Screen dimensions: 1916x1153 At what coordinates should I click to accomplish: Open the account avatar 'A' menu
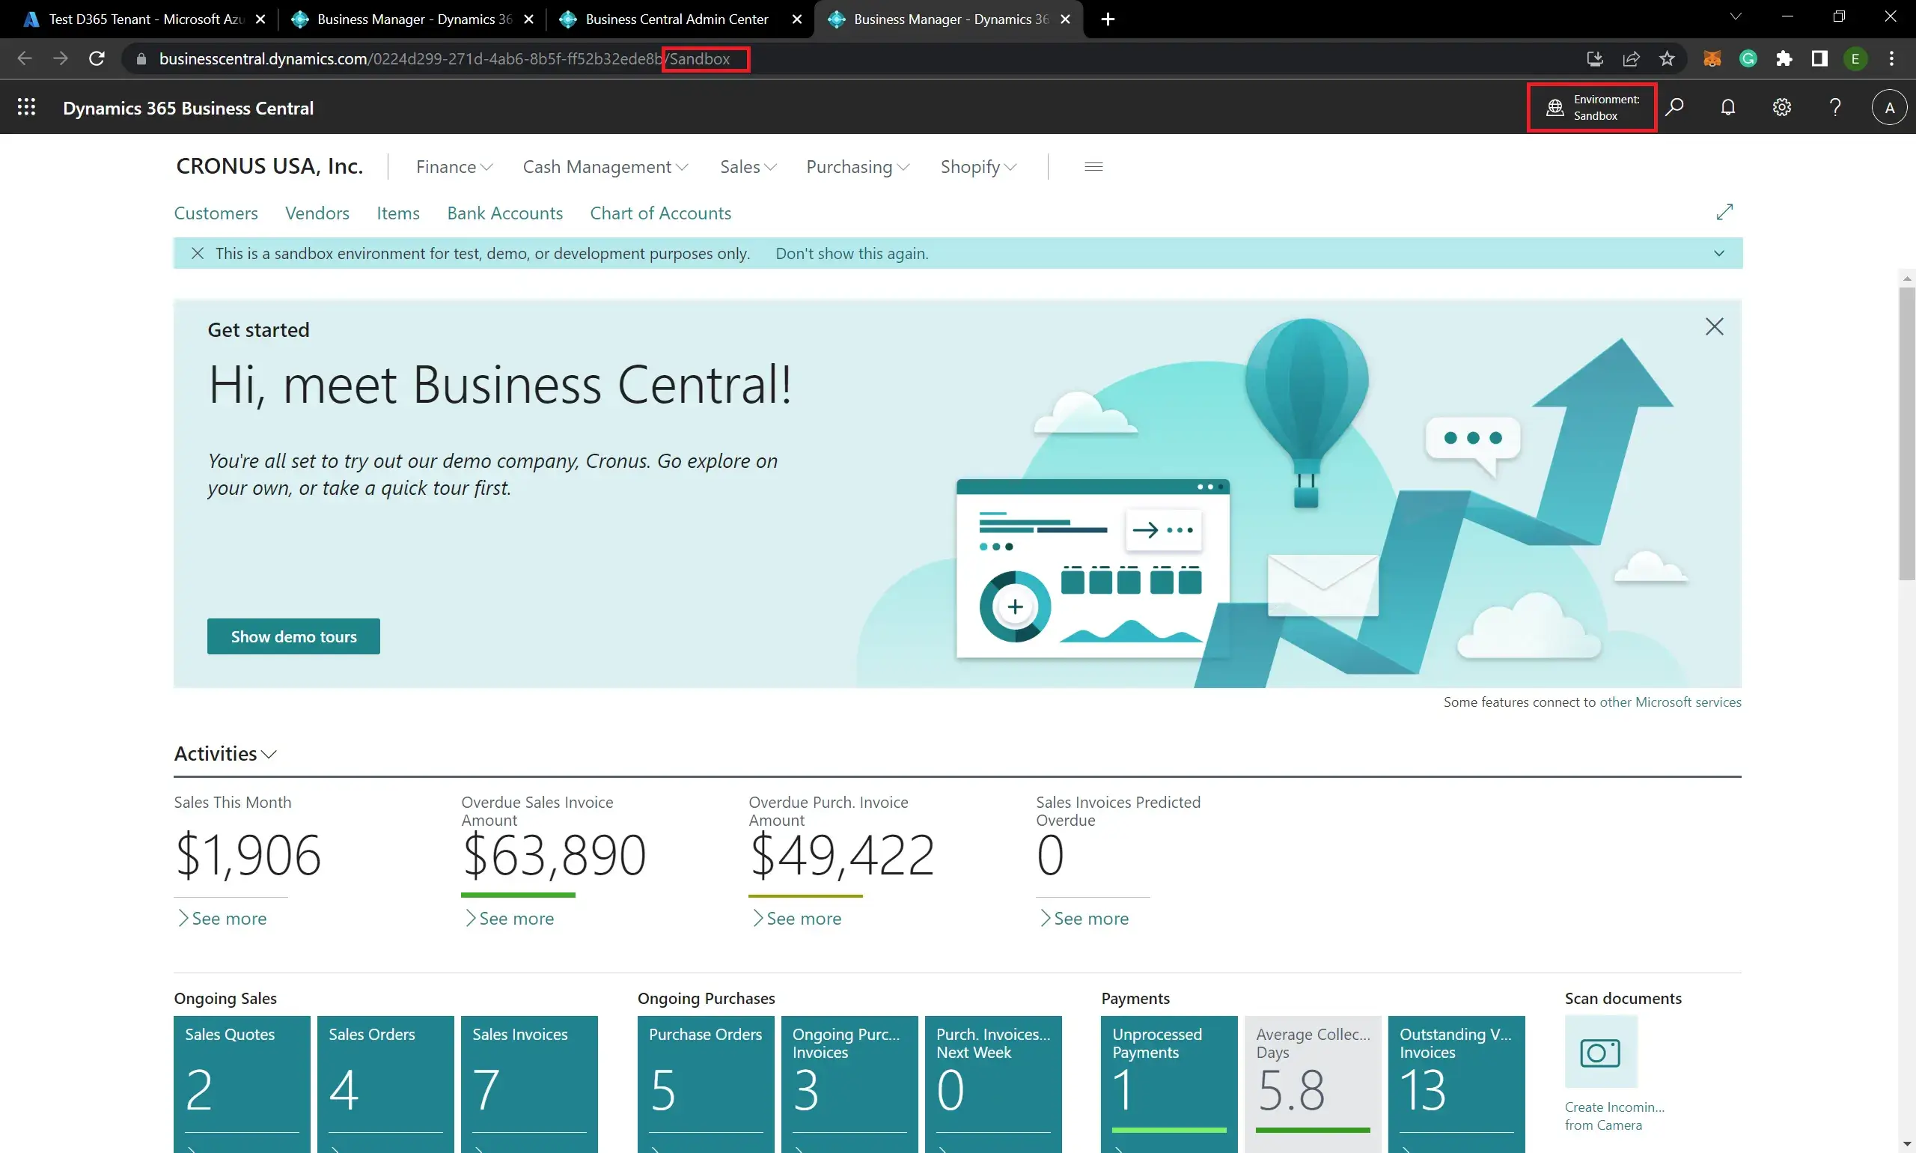[1890, 107]
